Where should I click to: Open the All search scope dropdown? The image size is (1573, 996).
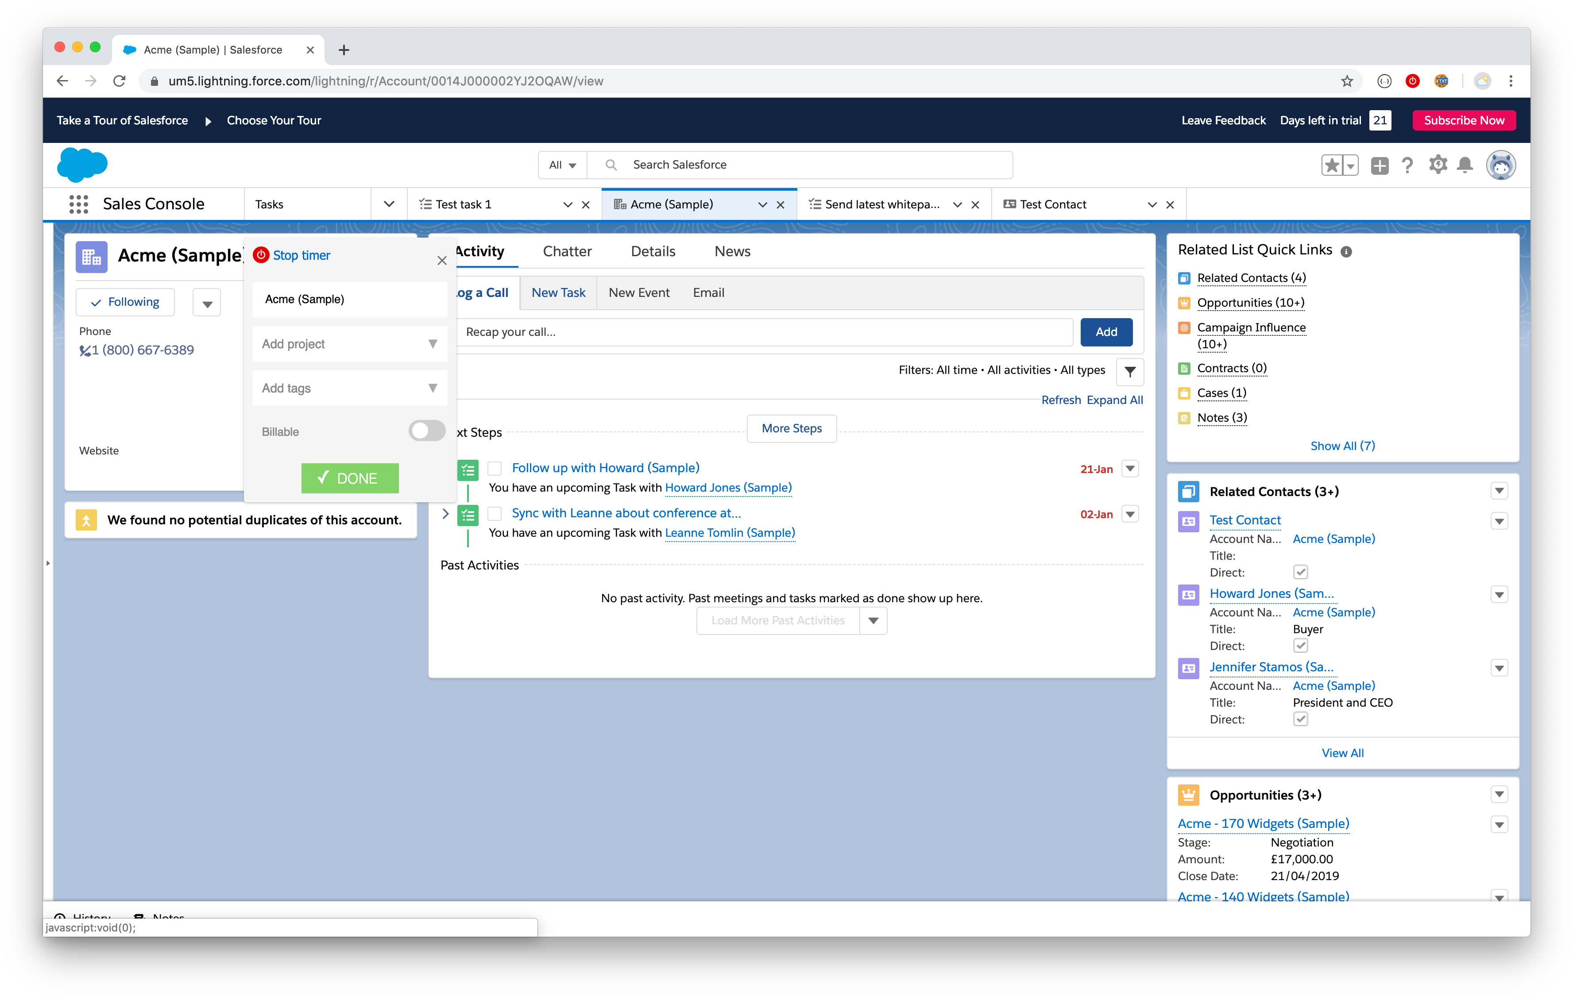562,165
